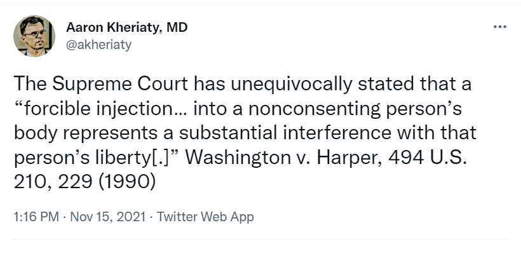Click the words "body represents" in the tweet
Screen dimensions: 521x253
(x=85, y=133)
